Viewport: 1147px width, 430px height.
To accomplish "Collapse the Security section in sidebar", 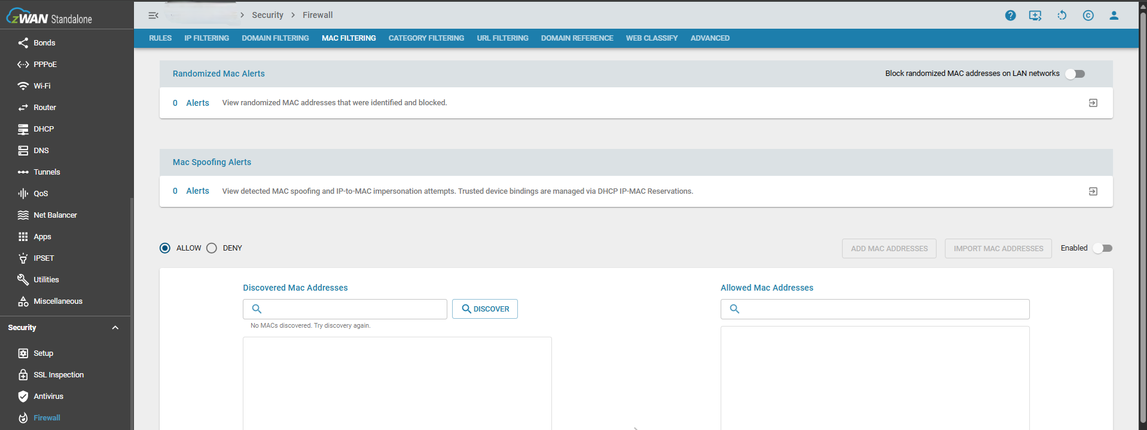I will [115, 328].
